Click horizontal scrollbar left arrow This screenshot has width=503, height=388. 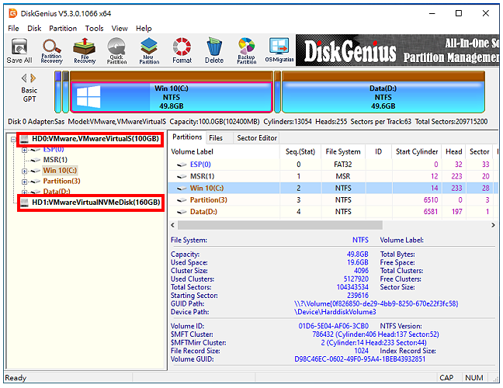[172, 225]
